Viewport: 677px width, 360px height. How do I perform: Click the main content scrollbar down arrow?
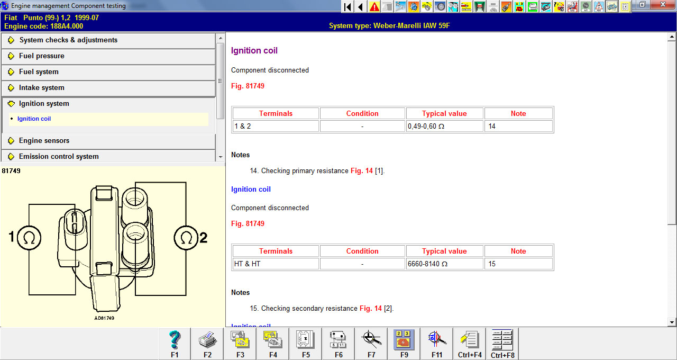[672, 322]
